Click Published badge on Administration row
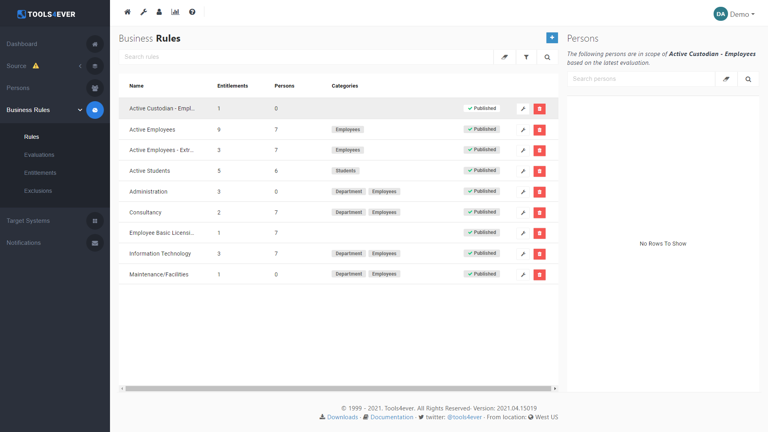The height and width of the screenshot is (432, 768). tap(482, 191)
